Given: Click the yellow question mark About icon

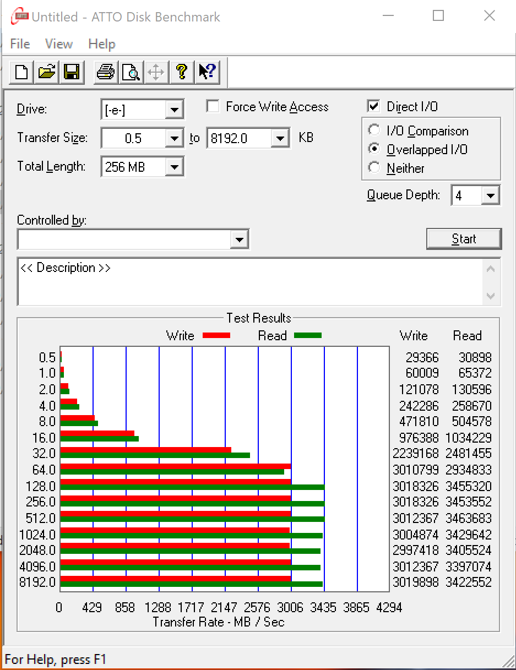Looking at the screenshot, I should pos(181,72).
